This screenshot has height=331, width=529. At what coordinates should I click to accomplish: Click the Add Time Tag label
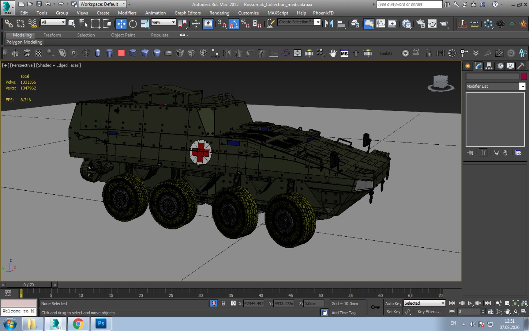pyautogui.click(x=343, y=313)
